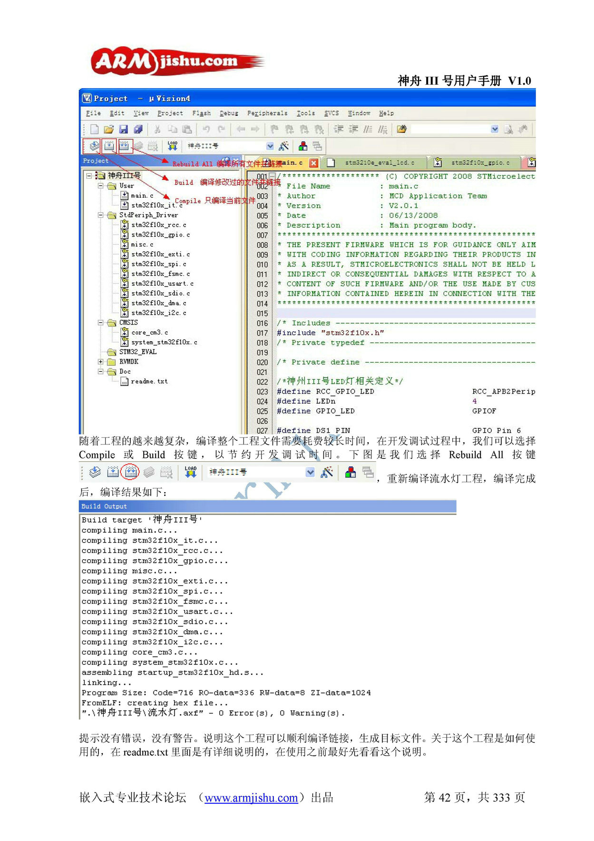Viewport: 594px width, 841px height.
Task: Open target dropdown 神舟III号 in main window toolbar
Action: 270,146
